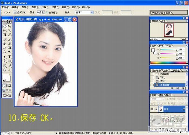This screenshot has width=189, height=135.
Task: Select the Move tool
Action: tap(9, 26)
